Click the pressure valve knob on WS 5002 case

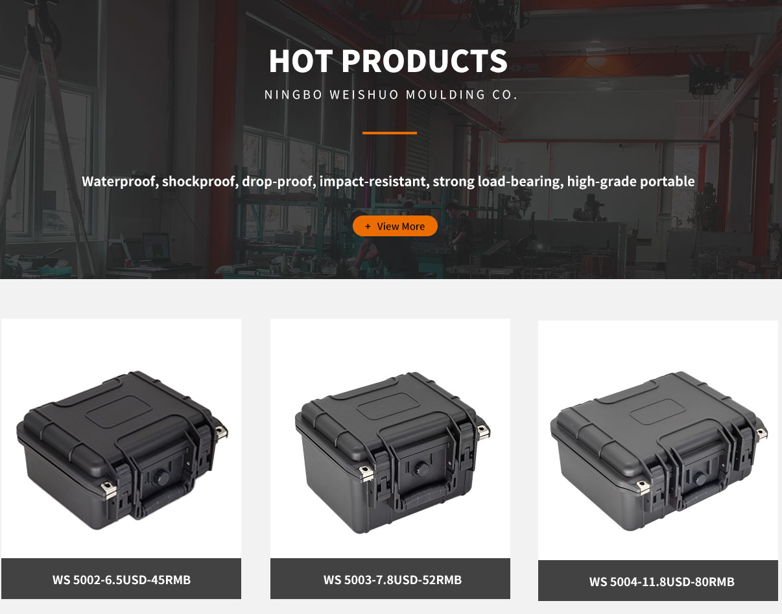[x=160, y=478]
